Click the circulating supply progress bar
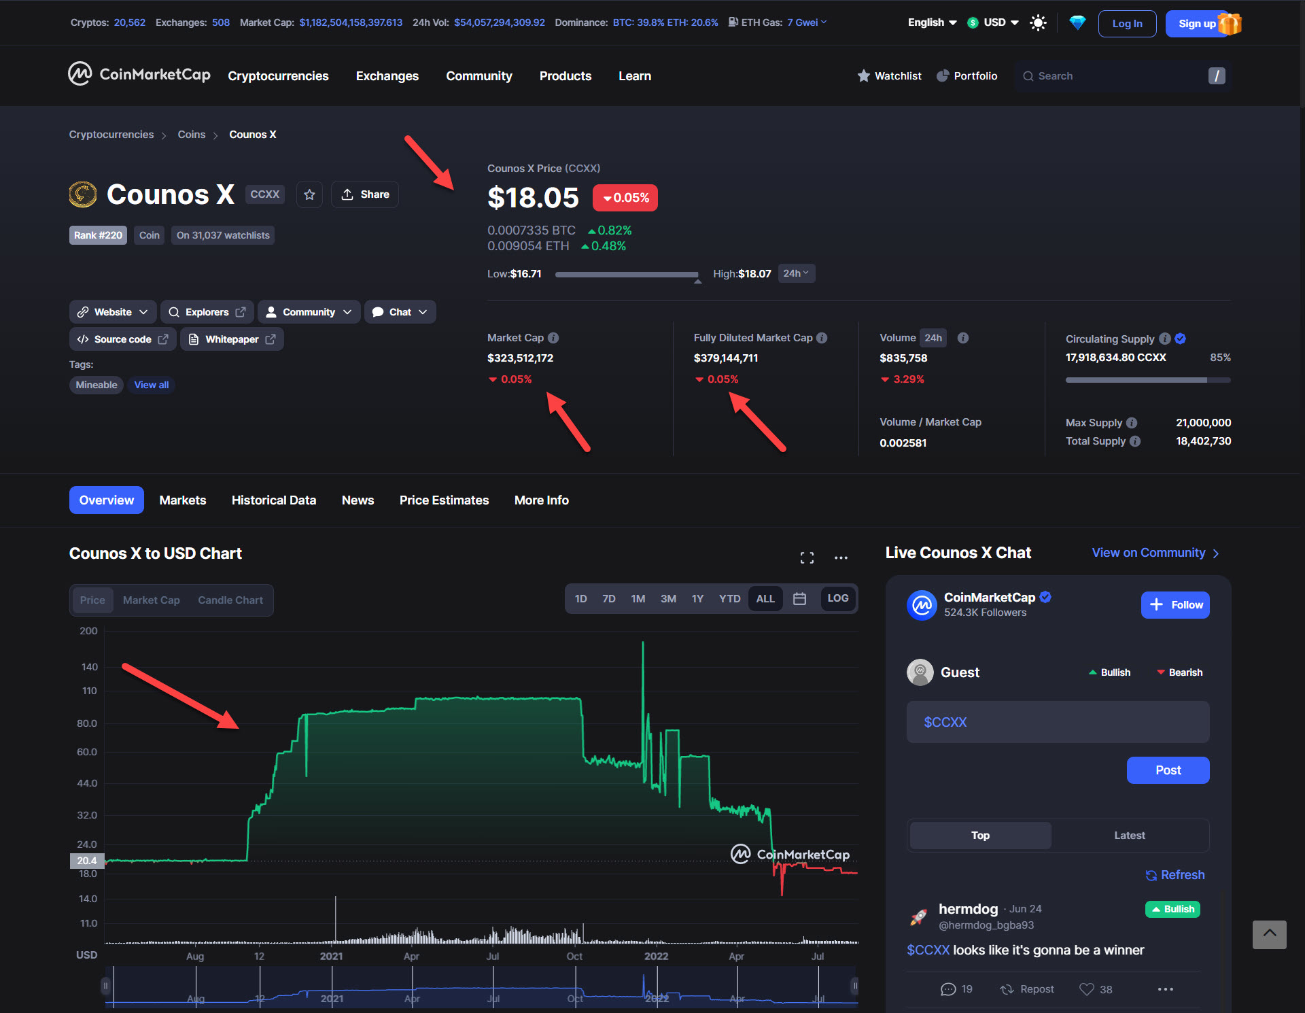 click(x=1148, y=380)
